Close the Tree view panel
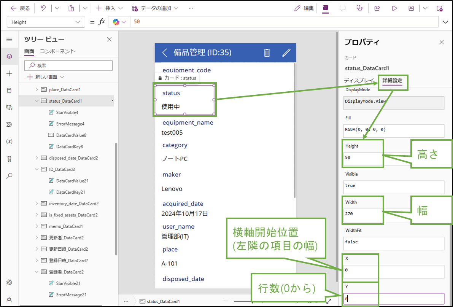Screen dimensions: 453x307 point(109,39)
